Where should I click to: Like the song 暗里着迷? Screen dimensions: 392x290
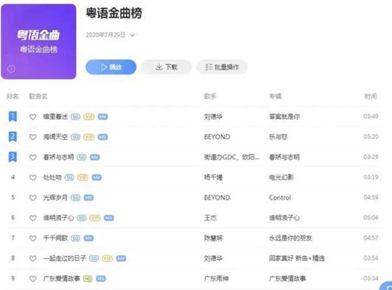click(33, 117)
